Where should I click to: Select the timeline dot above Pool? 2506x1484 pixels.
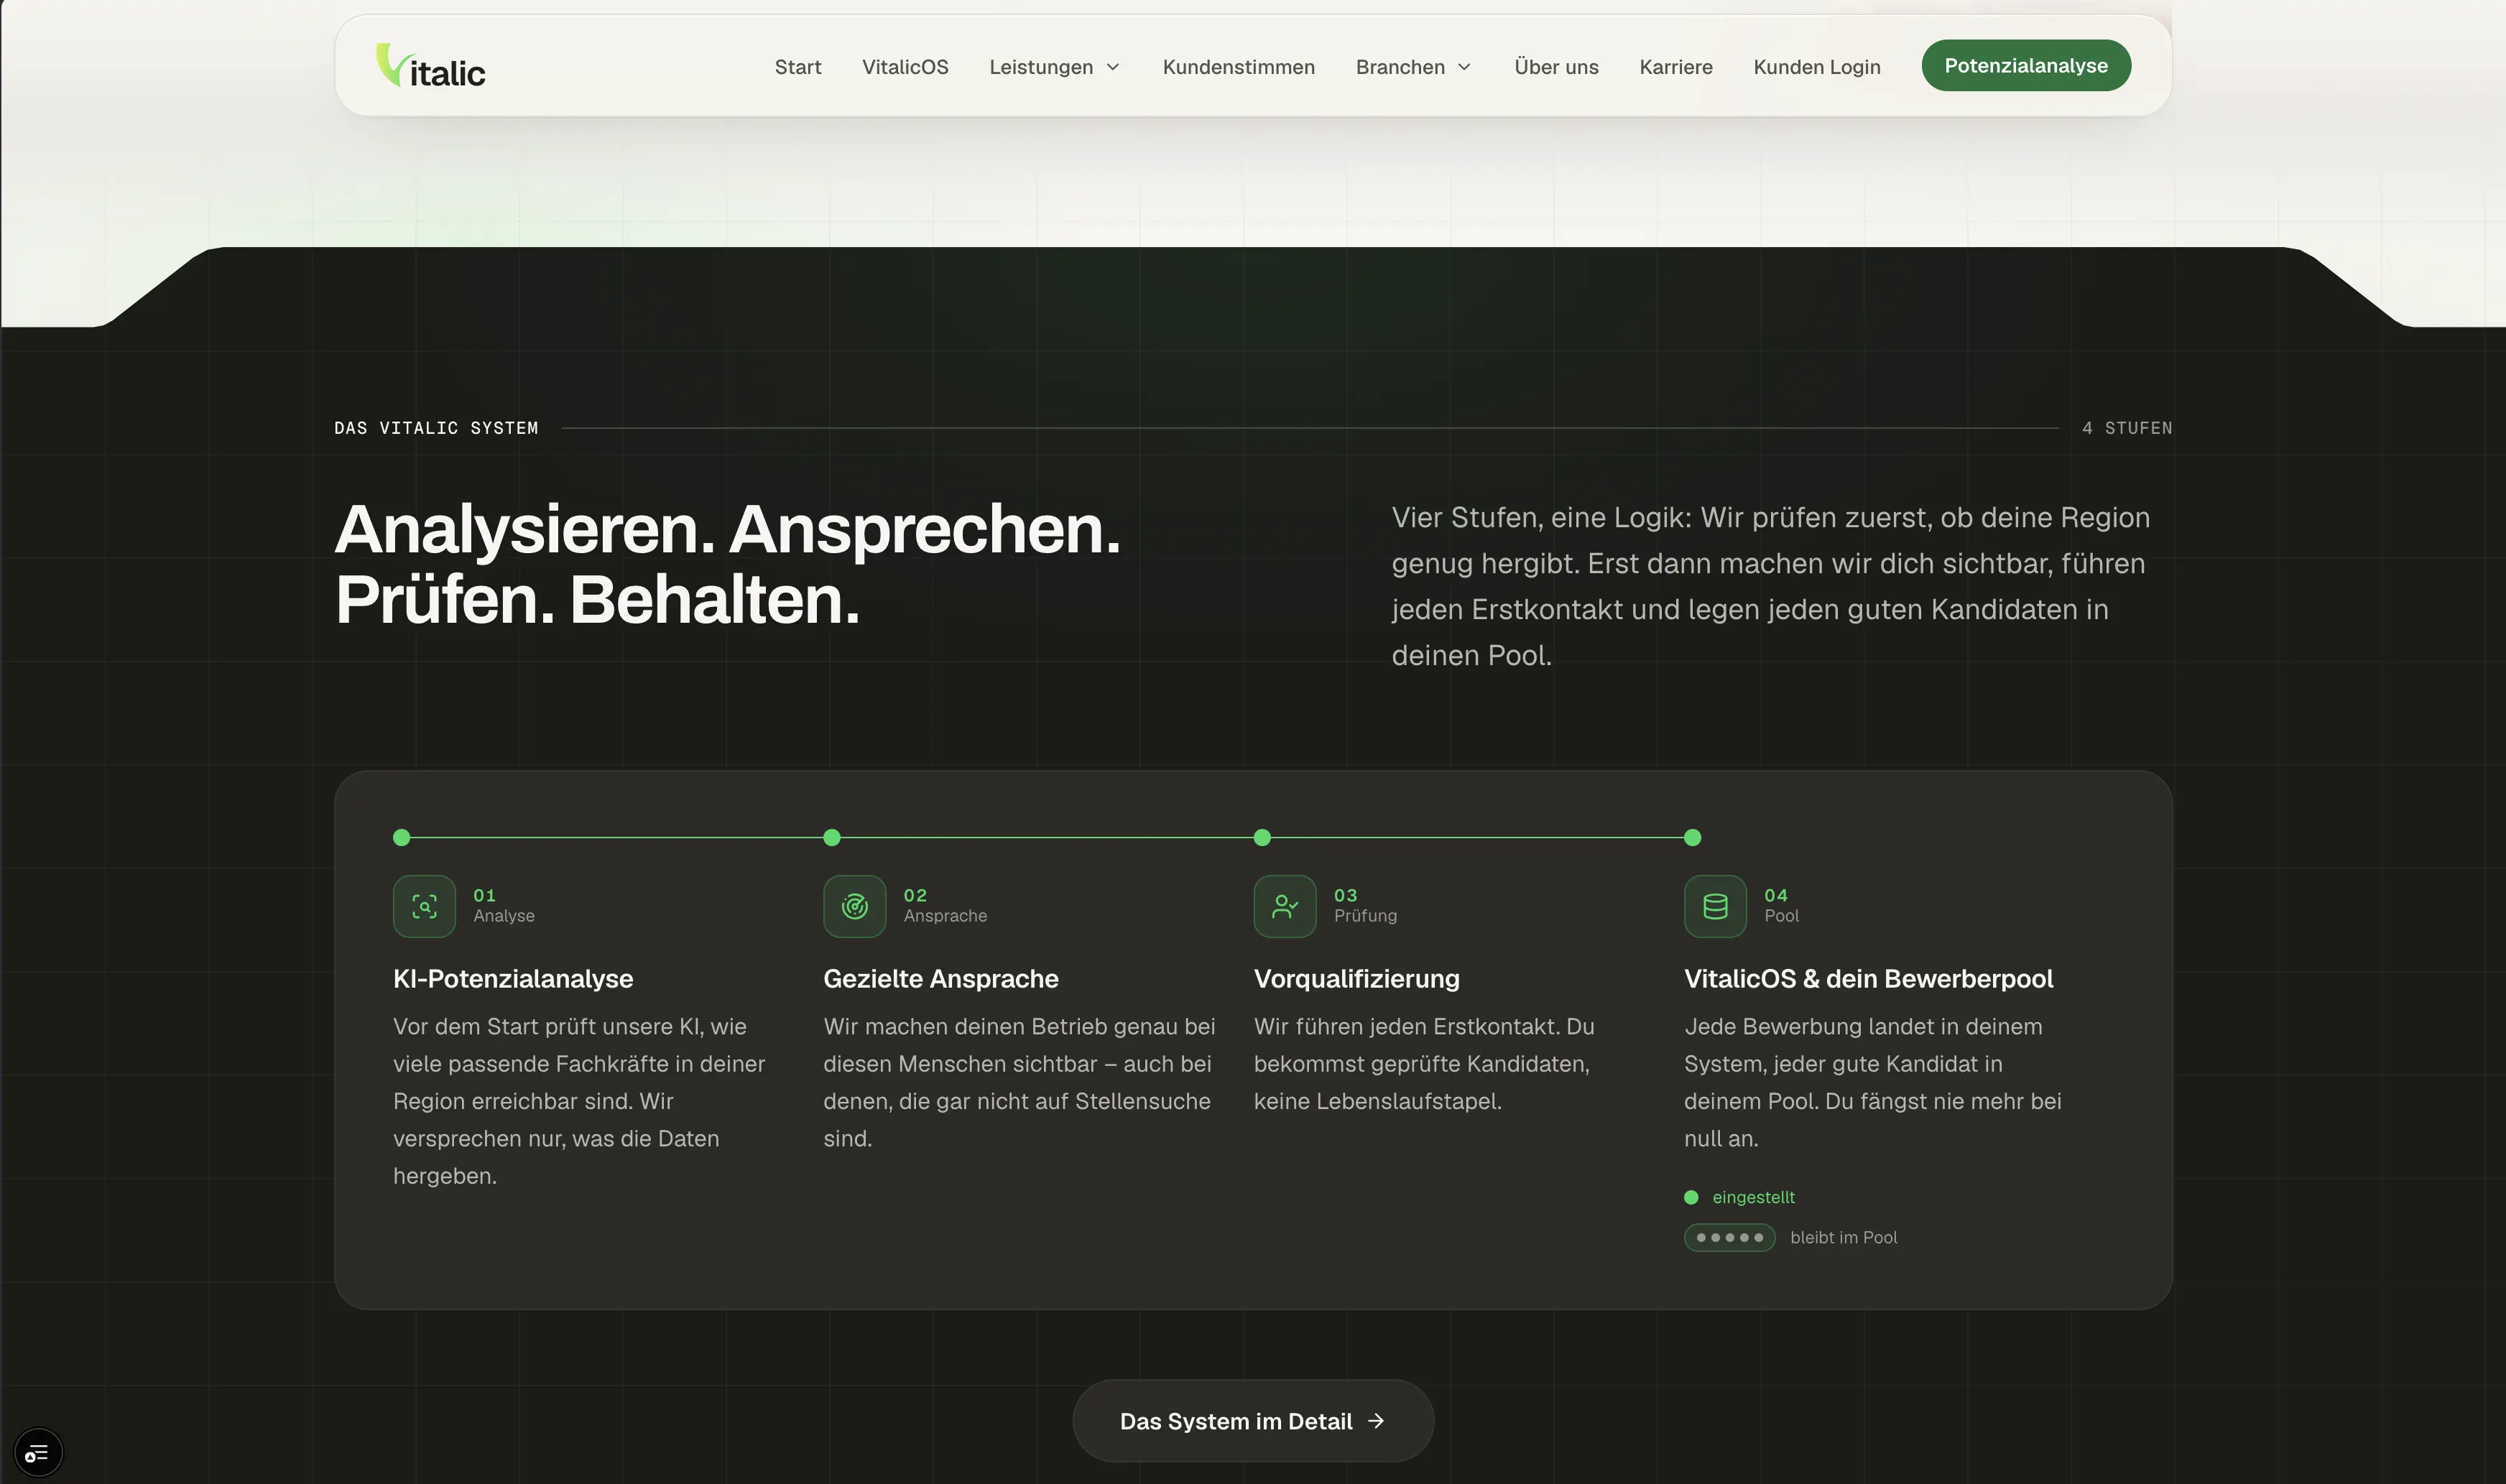click(x=1692, y=838)
